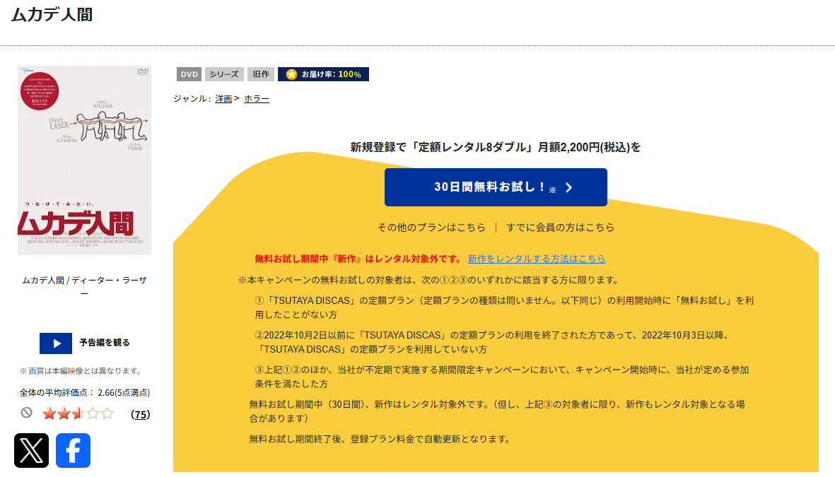Click the シリーズ label tag
The height and width of the screenshot is (477, 835).
(224, 74)
